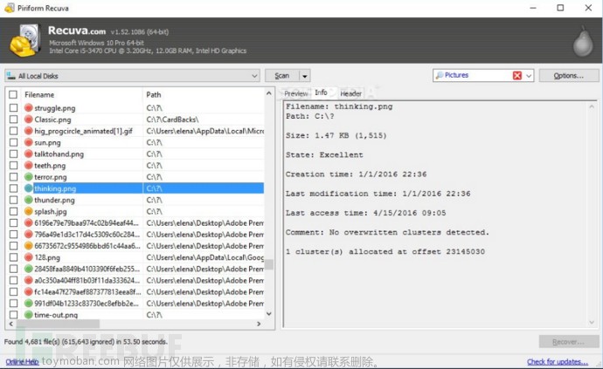Viewport: 603px width, 369px height.
Task: Click the local disks drive icon in combo
Action: [11, 76]
